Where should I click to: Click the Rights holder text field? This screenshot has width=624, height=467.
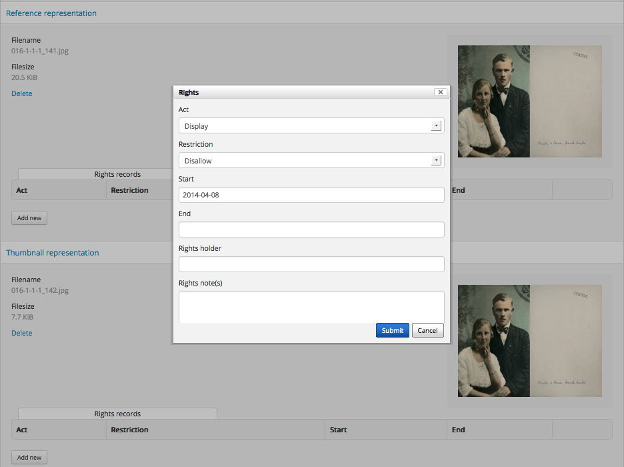click(311, 264)
